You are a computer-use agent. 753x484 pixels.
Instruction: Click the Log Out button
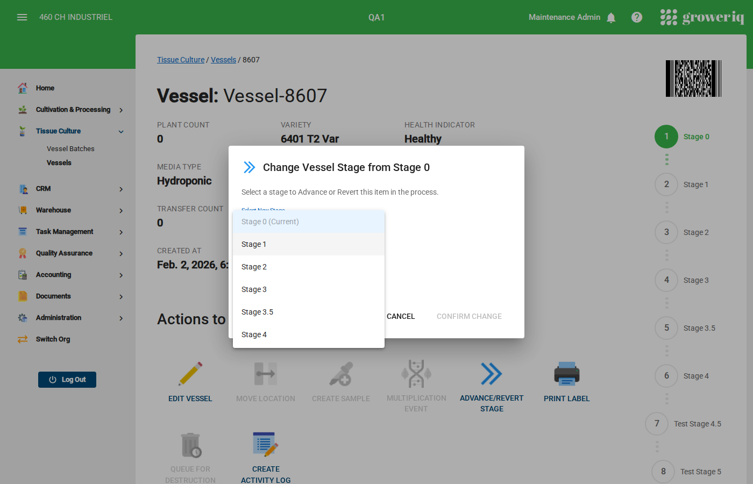67,379
